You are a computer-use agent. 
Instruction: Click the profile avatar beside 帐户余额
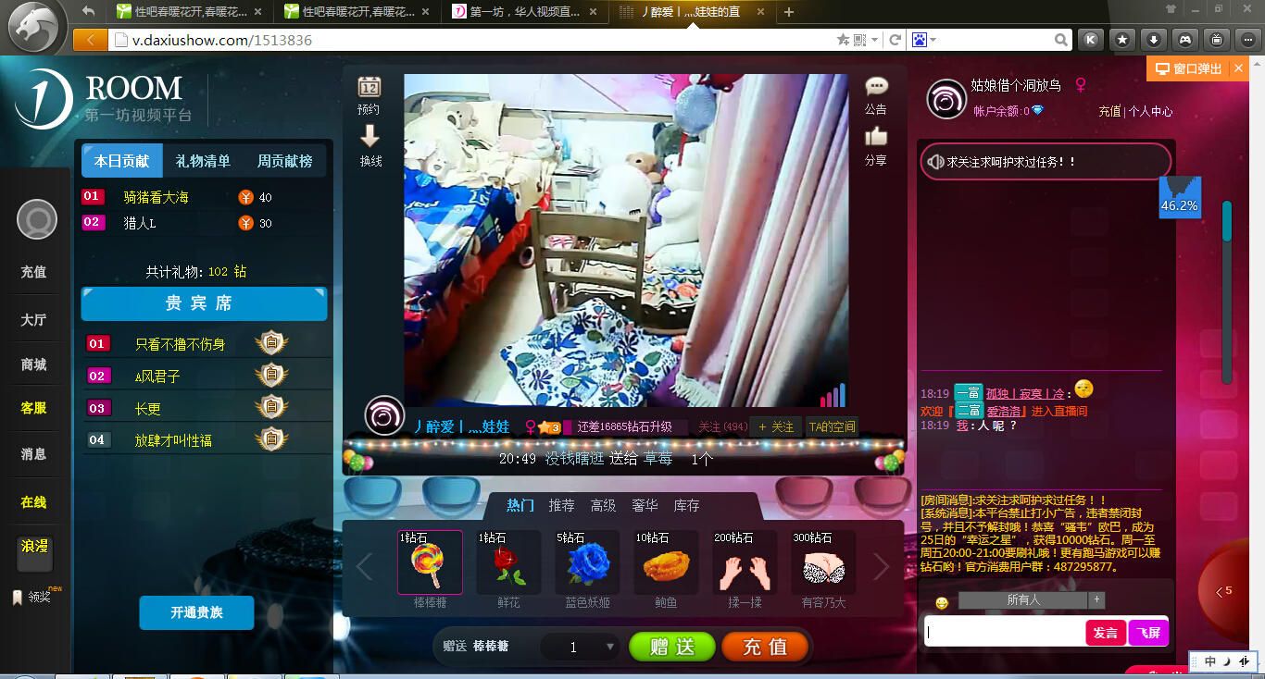tap(946, 100)
